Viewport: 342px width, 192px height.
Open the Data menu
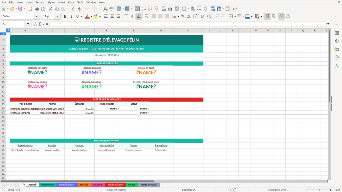point(71,2)
